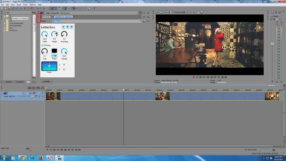This screenshot has width=286, height=161.
Task: Click the Pan/Crop button in FX chain
Action: [x=46, y=17]
